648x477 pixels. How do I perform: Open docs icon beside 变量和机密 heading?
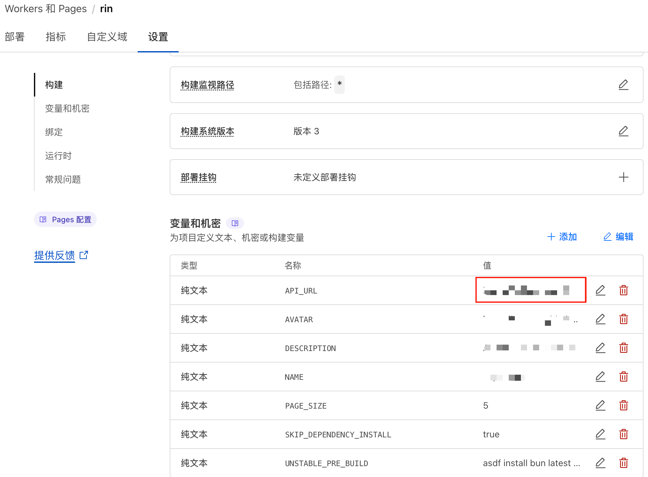coord(235,223)
